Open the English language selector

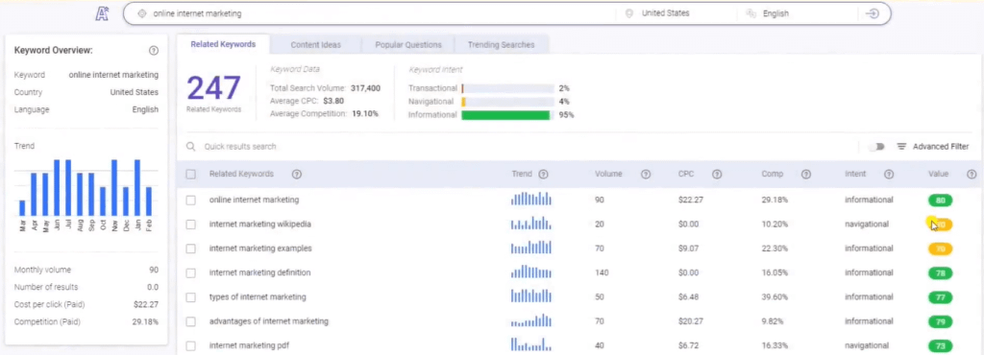[775, 13]
